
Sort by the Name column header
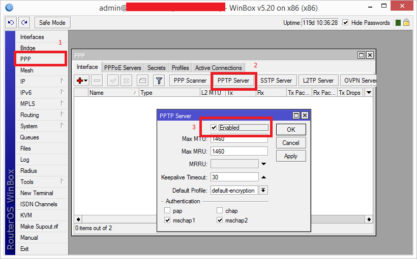[113, 93]
